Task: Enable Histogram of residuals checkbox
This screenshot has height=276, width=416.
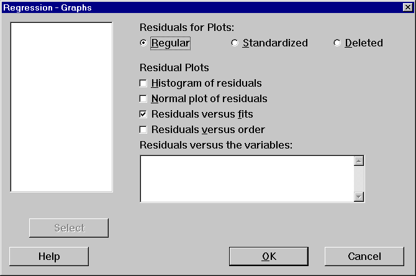Action: (143, 84)
